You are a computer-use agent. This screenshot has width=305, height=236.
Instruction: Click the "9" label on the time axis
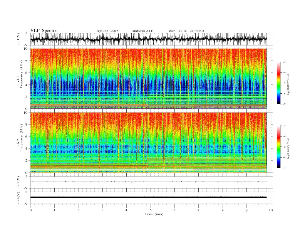click(x=246, y=210)
